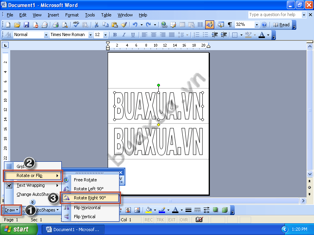
Task: Choose Rotate Left 90° item
Action: (x=90, y=189)
